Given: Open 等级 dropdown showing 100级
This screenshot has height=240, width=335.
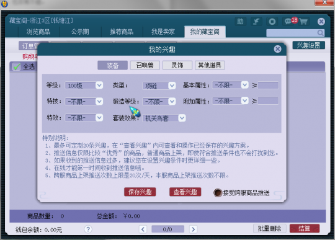Looking at the screenshot, I should 84,86.
